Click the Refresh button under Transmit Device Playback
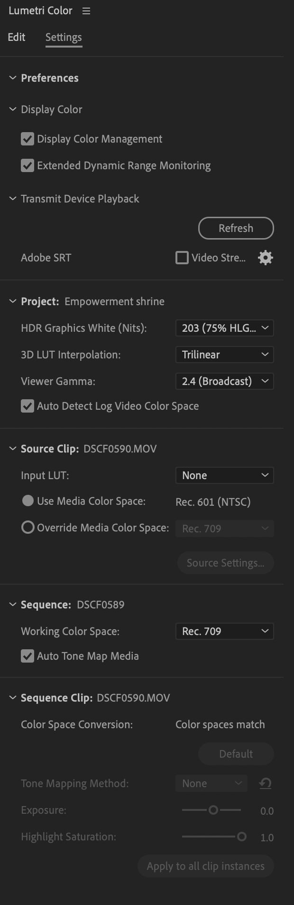The height and width of the screenshot is (905, 294). click(x=236, y=228)
